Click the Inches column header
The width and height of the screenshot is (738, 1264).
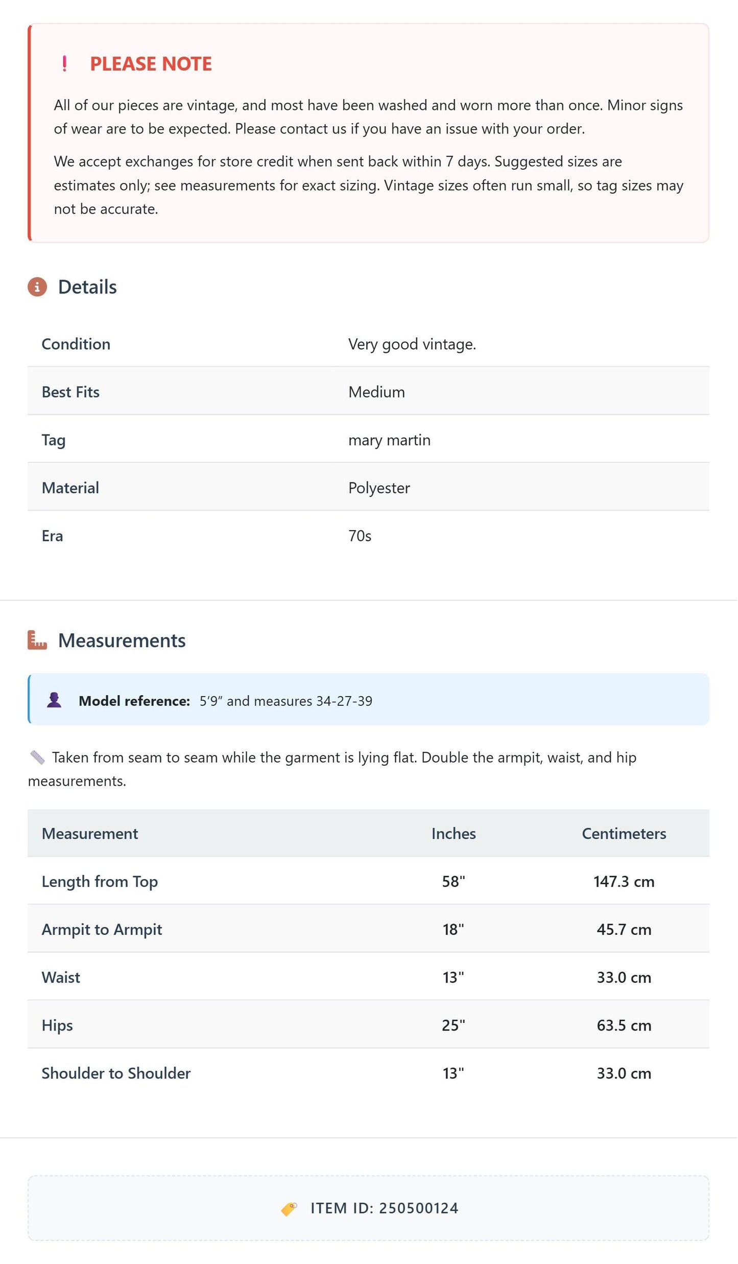454,834
